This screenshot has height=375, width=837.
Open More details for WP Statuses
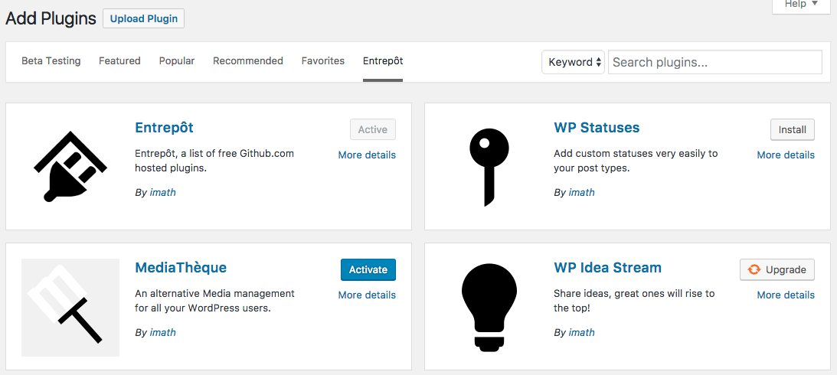[786, 155]
